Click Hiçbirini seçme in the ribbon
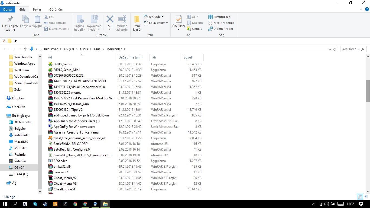This screenshot has height=208, width=370. pyautogui.click(x=221, y=23)
